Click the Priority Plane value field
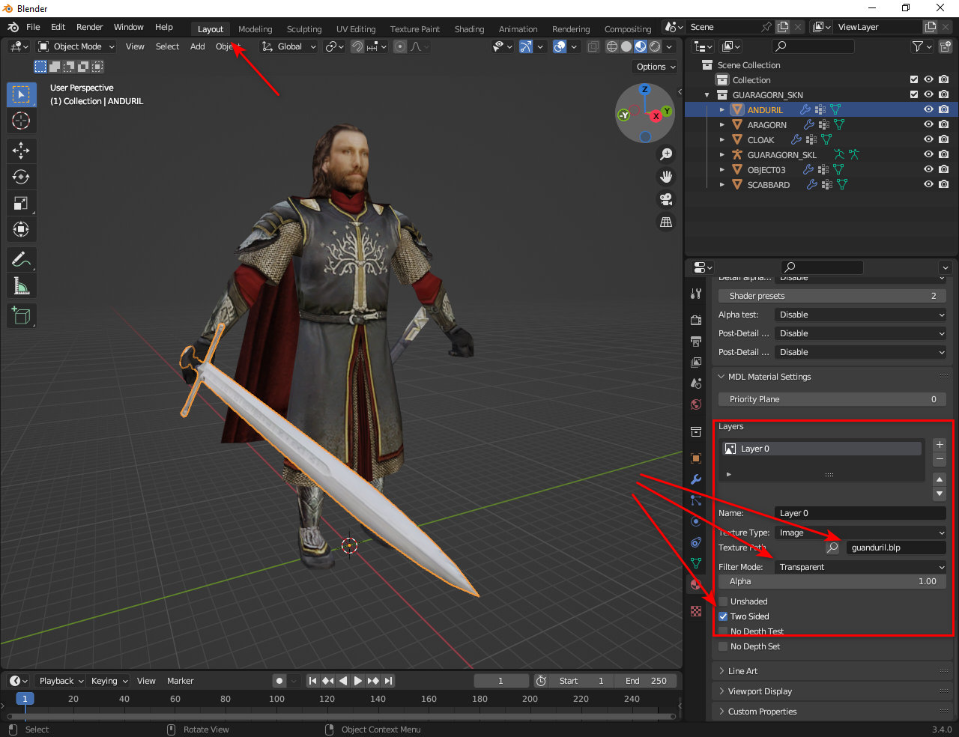 coord(832,399)
